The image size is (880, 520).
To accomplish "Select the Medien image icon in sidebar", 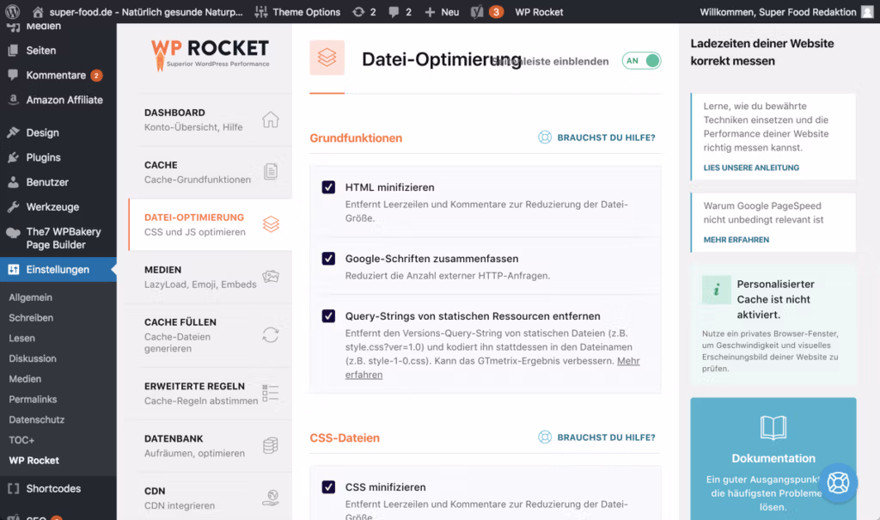I will (x=271, y=277).
